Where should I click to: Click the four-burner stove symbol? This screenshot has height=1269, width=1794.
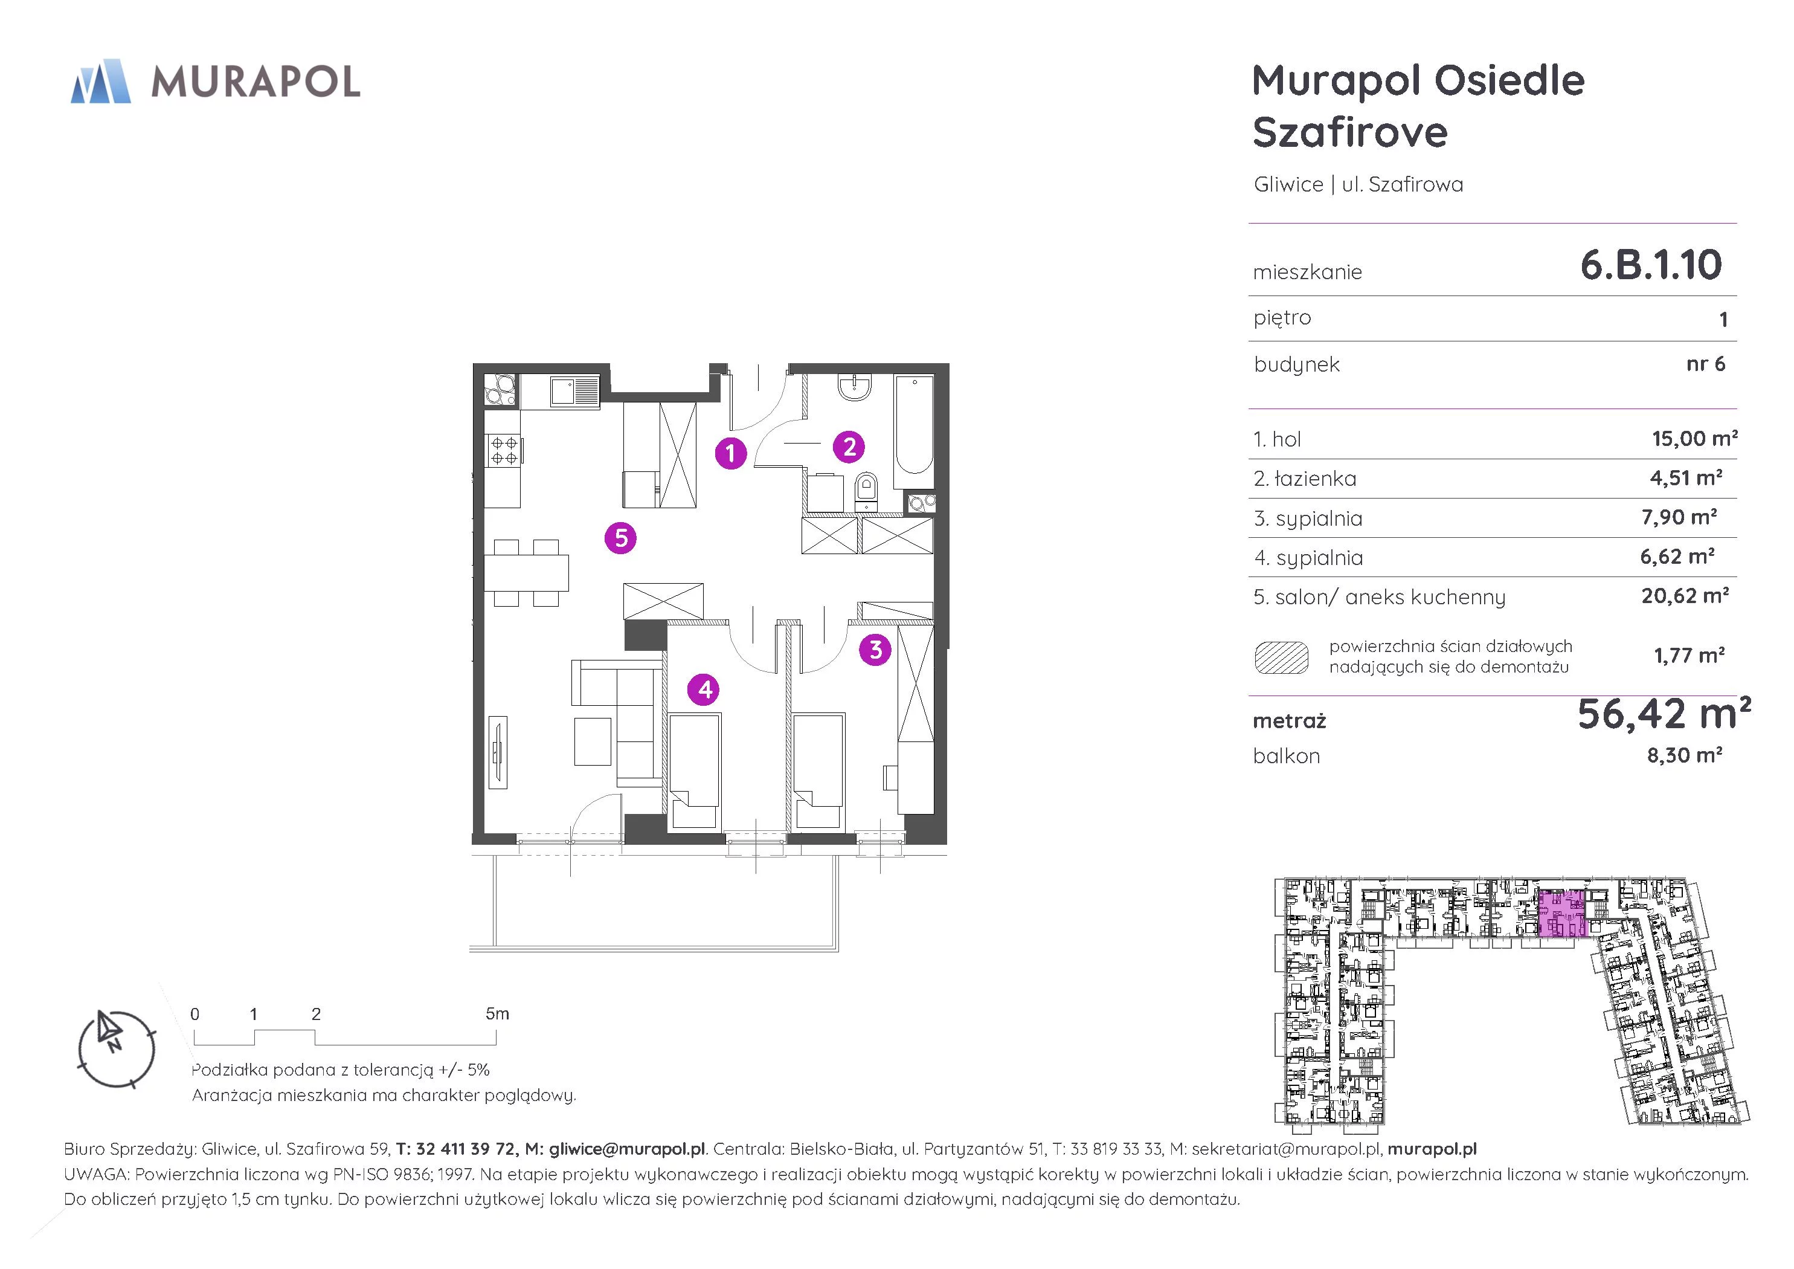[x=504, y=450]
